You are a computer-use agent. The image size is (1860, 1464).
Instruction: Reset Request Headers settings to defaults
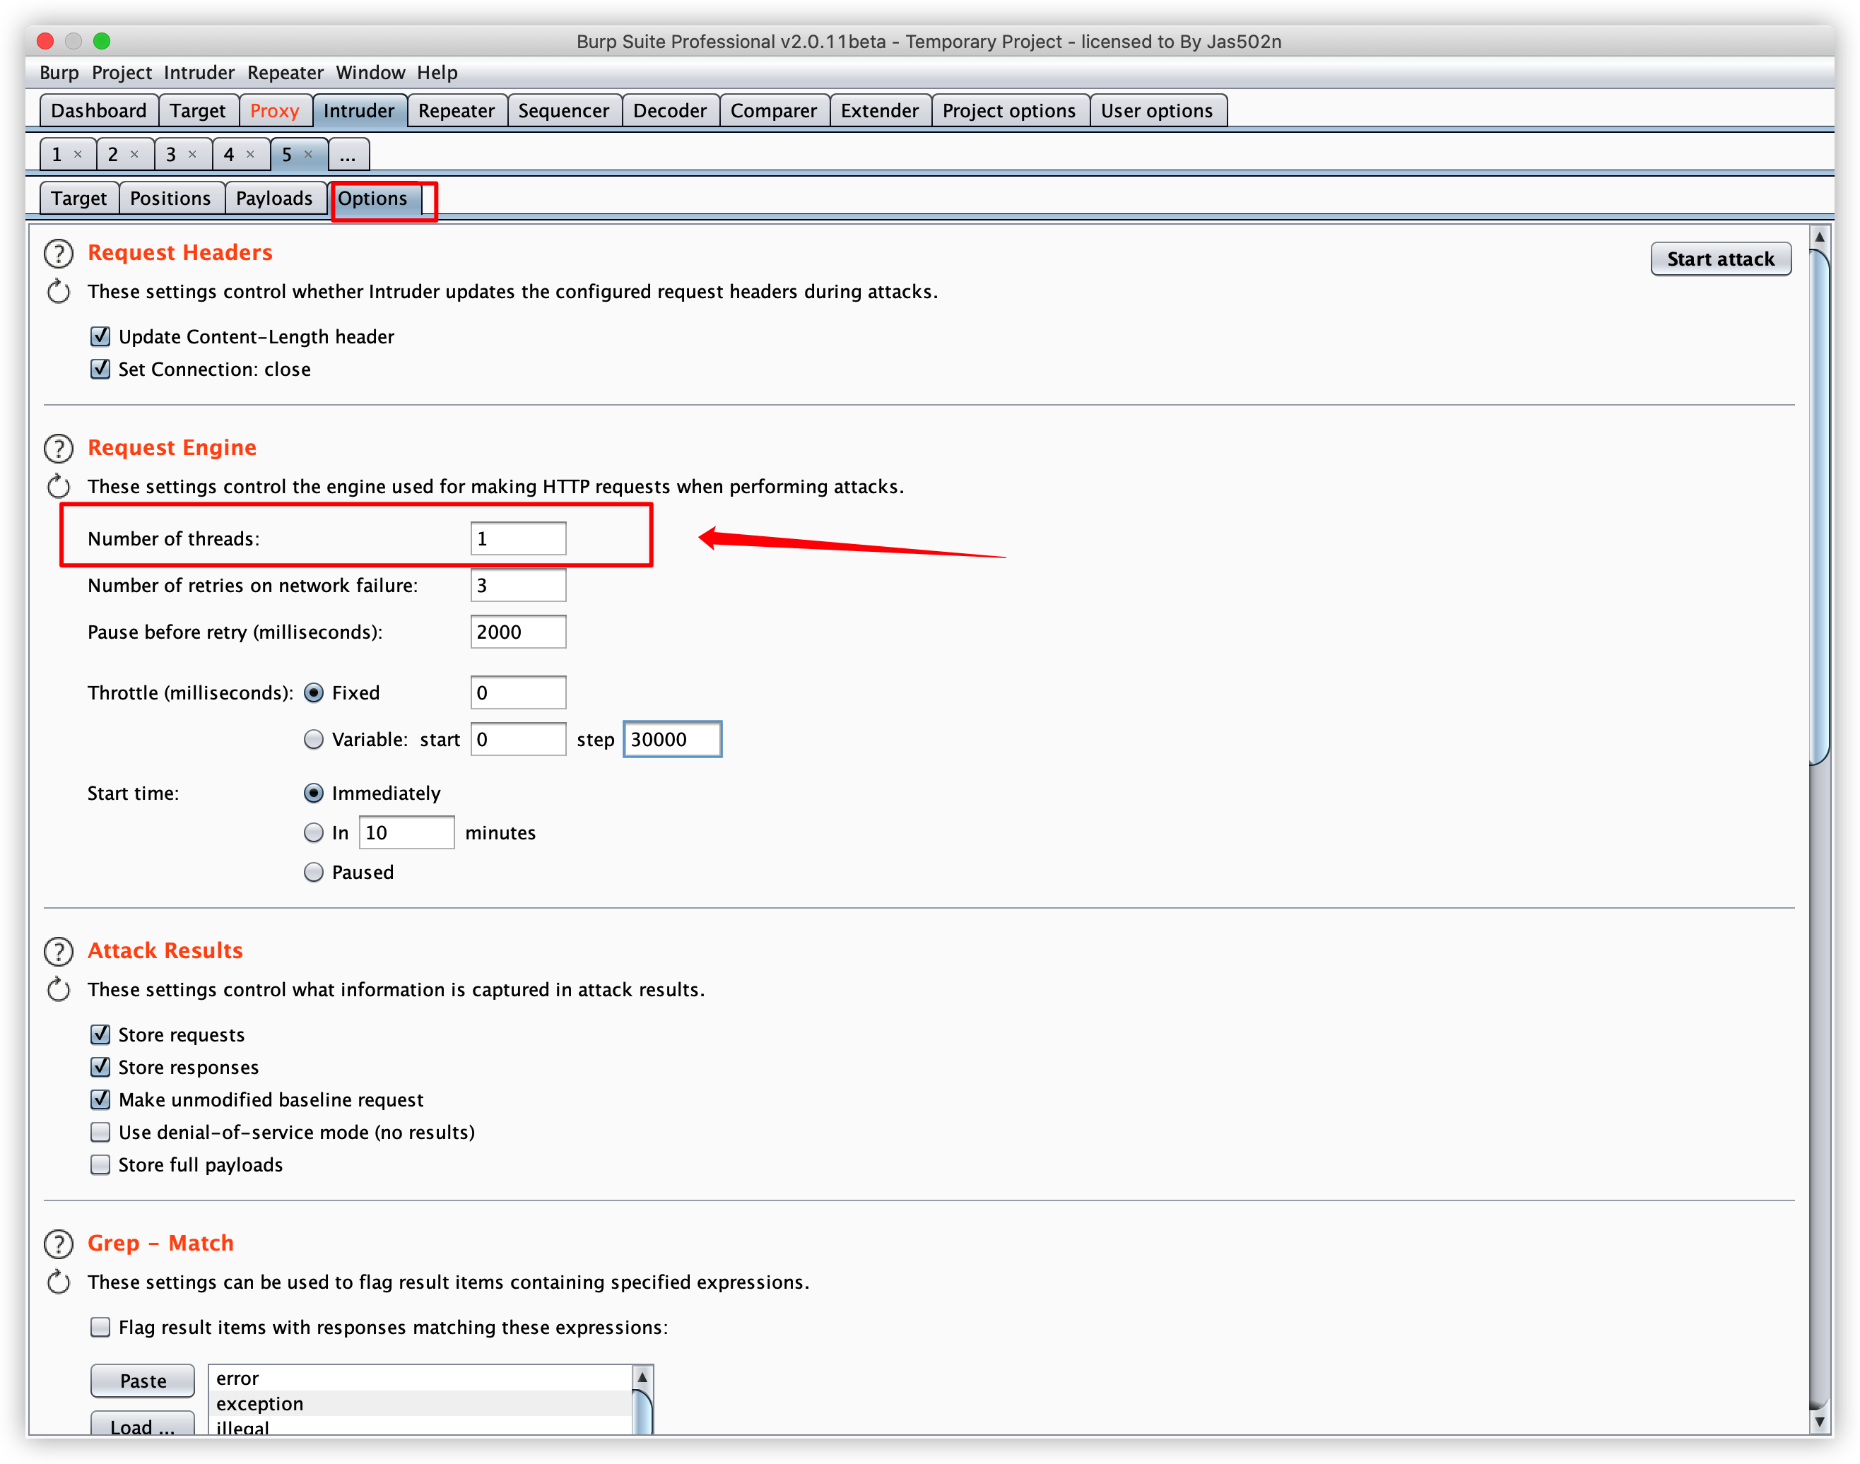(x=58, y=293)
